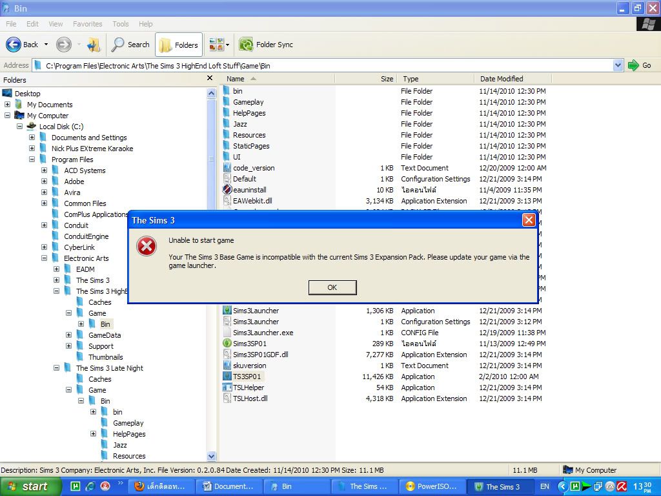Viewport: 661px width, 496px height.
Task: Expand the Documents and Settings node
Action: (32, 137)
